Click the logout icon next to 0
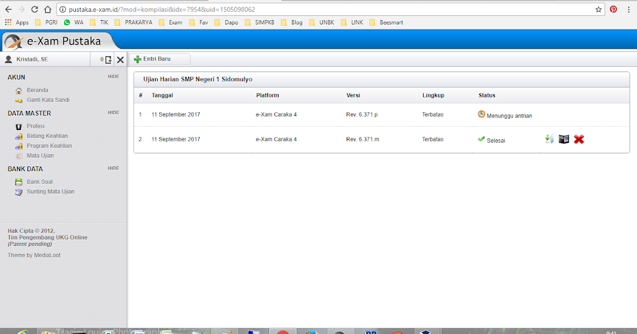Screen dimensions: 637x334 [x=108, y=60]
